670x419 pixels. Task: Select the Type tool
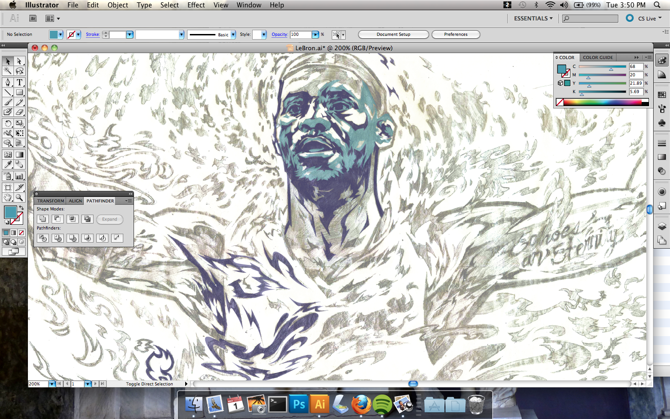click(19, 82)
